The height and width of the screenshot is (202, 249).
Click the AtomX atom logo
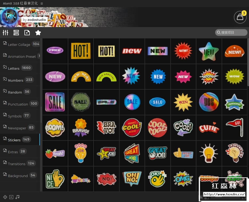(10, 17)
